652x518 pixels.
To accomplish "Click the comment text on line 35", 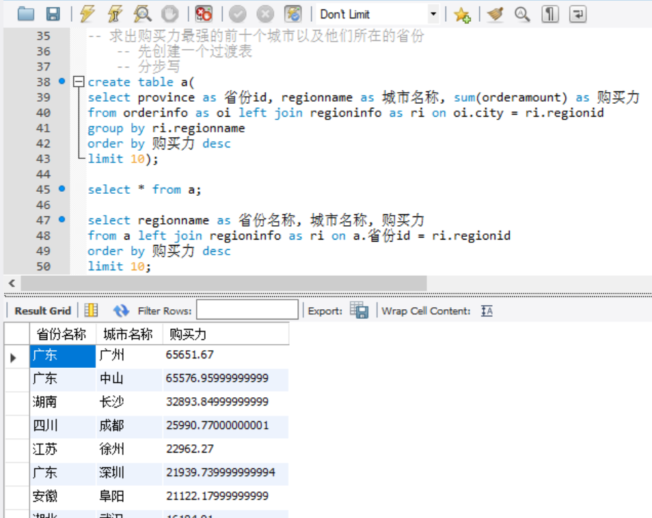I will 256,35.
